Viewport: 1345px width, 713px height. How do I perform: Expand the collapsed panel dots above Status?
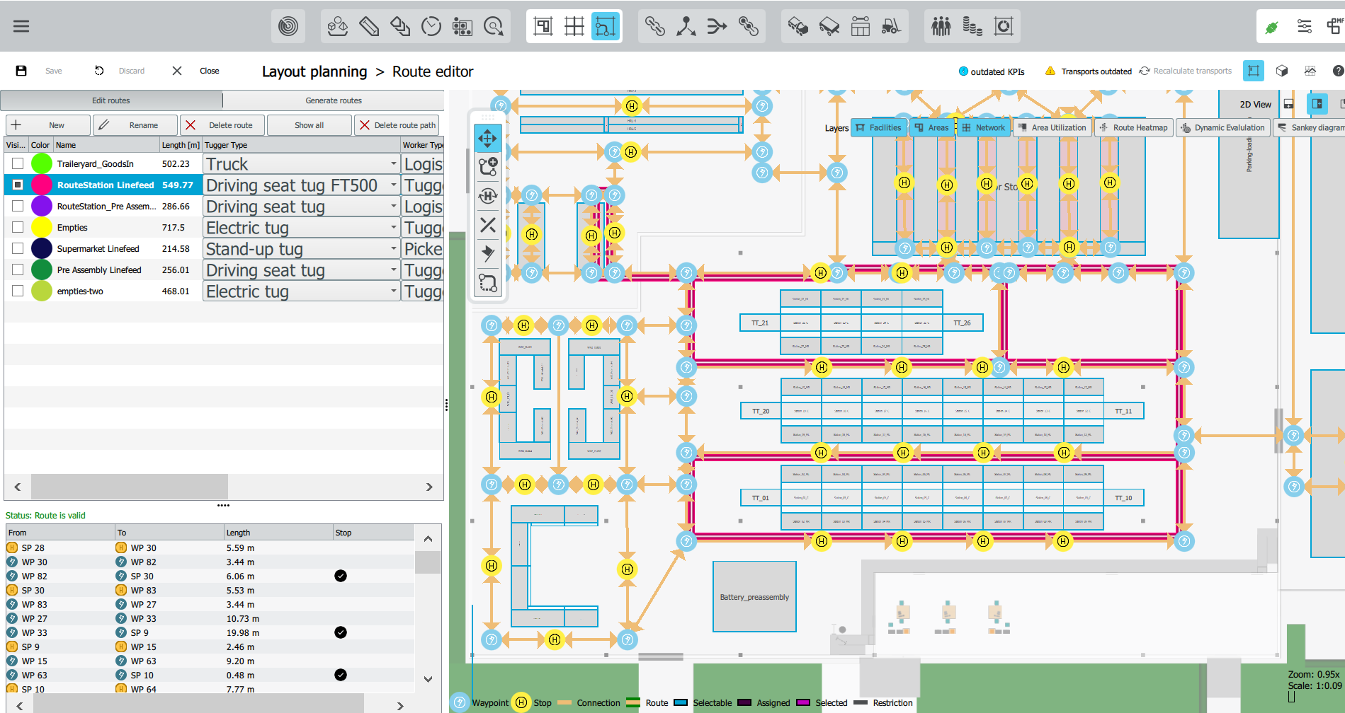coord(223,506)
